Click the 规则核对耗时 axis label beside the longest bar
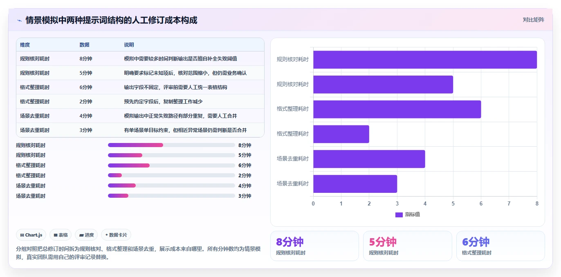This screenshot has width=561, height=277. (292, 60)
